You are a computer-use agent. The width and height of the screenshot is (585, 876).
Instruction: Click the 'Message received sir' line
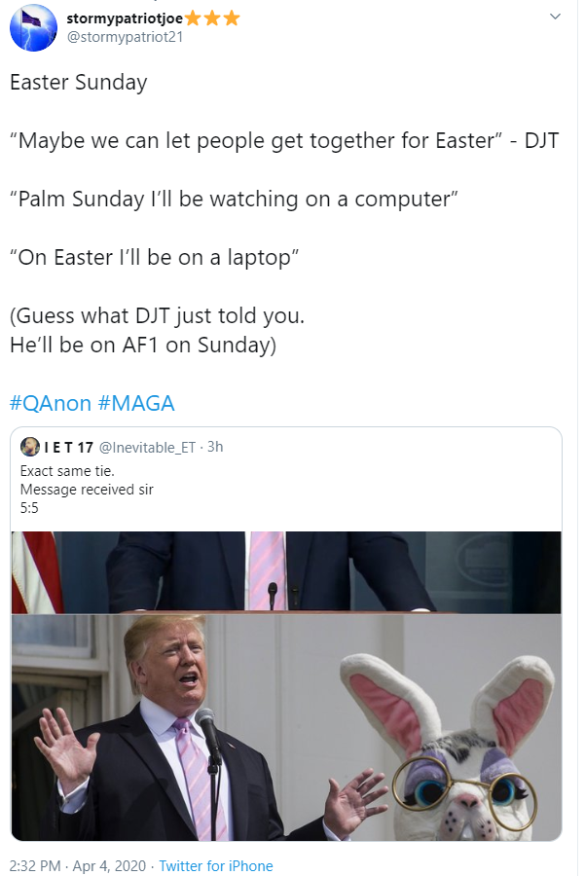(87, 490)
